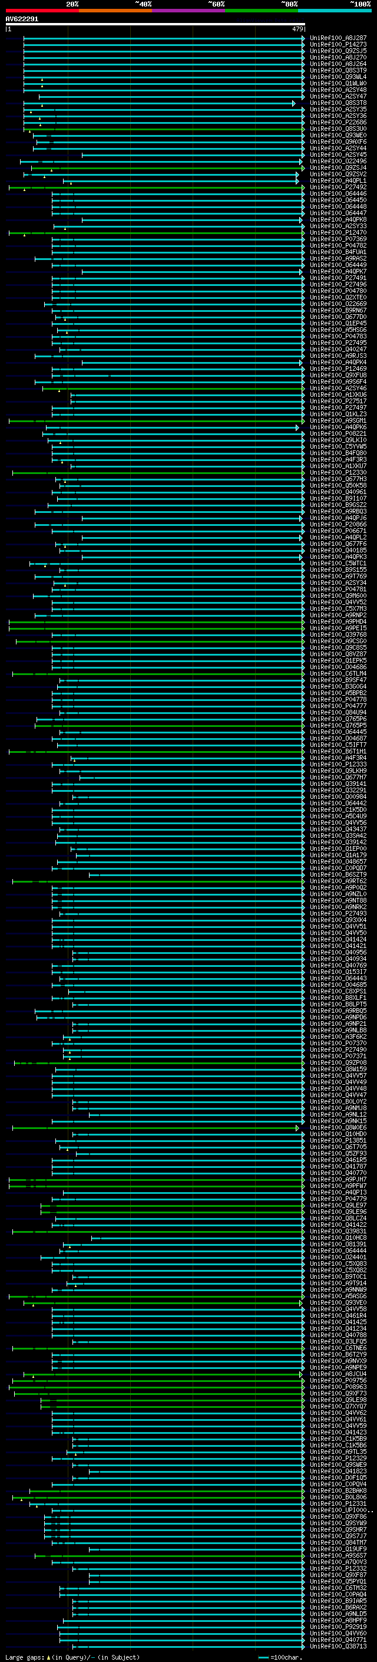Click the green ~80% legend segment
This screenshot has height=1662, width=377.
pos(262,11)
